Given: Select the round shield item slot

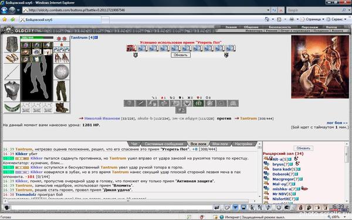Looking at the screenshot, I should click(x=61, y=72).
